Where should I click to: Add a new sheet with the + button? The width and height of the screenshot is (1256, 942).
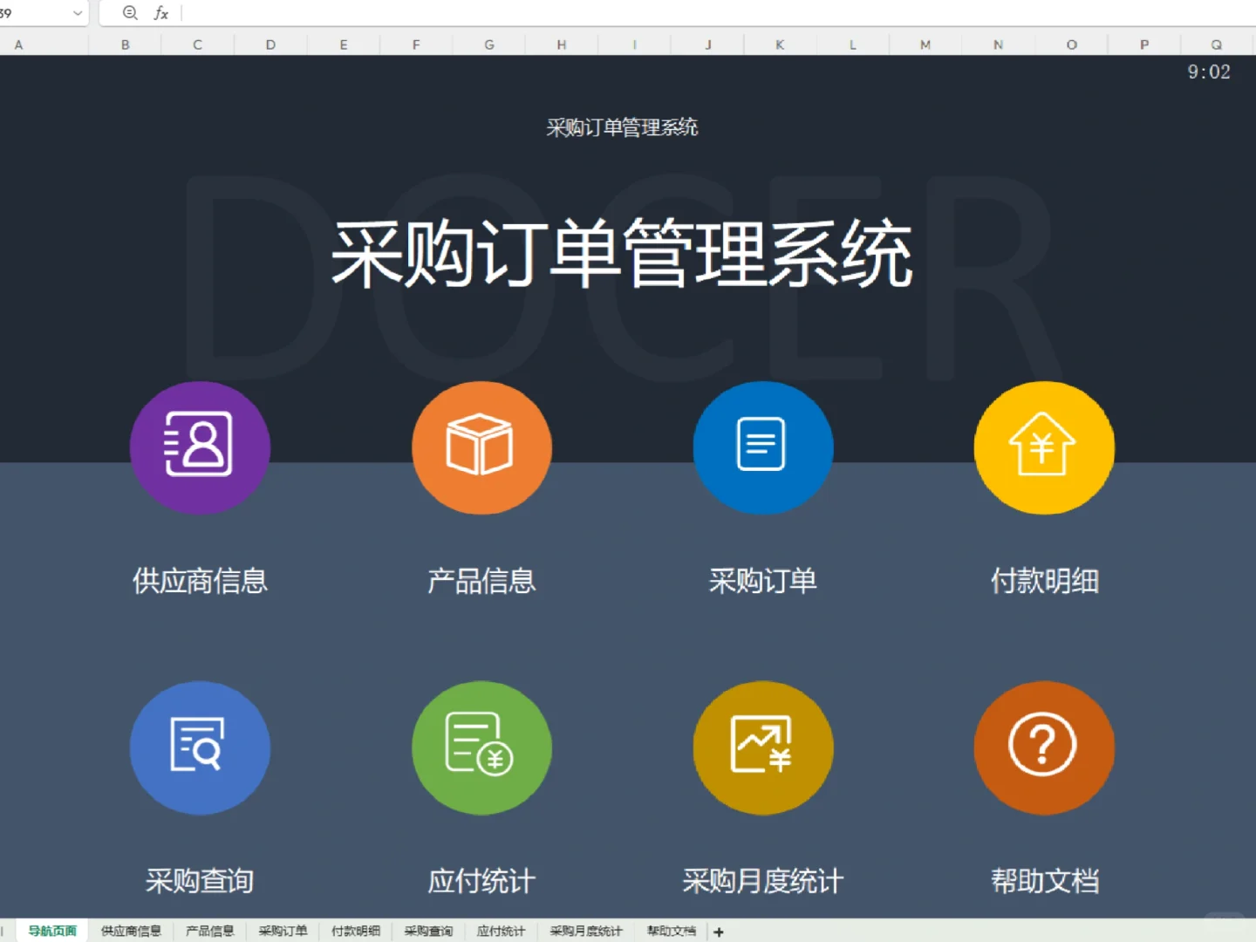coord(718,932)
